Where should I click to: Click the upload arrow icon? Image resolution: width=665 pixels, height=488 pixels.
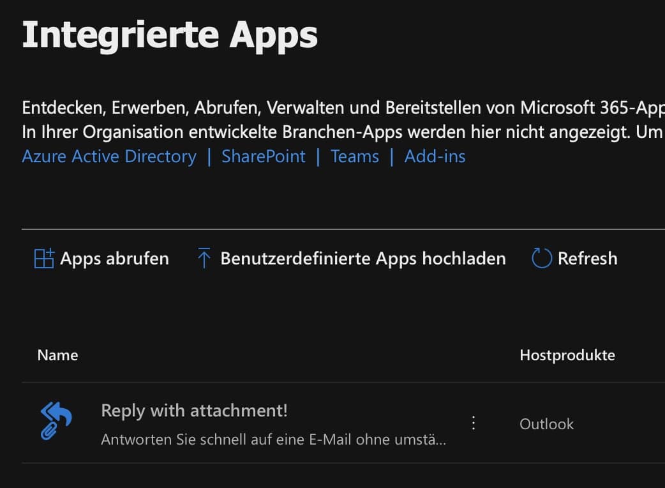coord(204,258)
